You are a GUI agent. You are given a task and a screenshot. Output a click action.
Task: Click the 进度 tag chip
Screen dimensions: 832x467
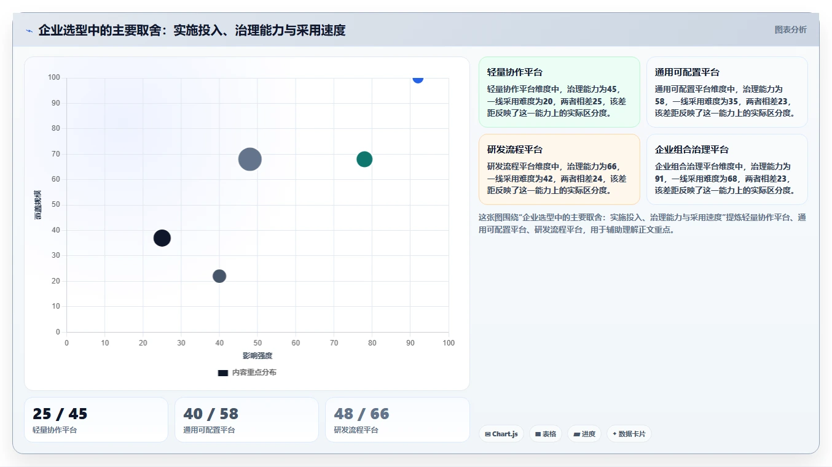point(584,434)
